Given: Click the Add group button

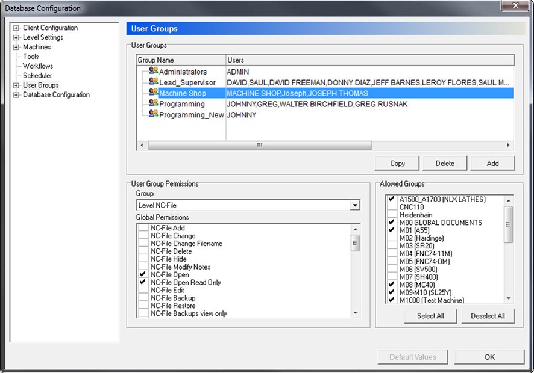Looking at the screenshot, I should [492, 163].
